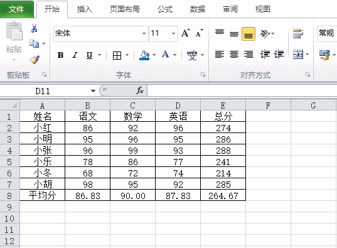Select column A header
This screenshot has height=248, width=337.
42,105
